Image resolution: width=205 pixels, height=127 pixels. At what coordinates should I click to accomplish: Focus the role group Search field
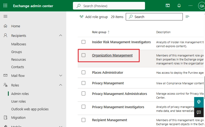click(x=154, y=17)
